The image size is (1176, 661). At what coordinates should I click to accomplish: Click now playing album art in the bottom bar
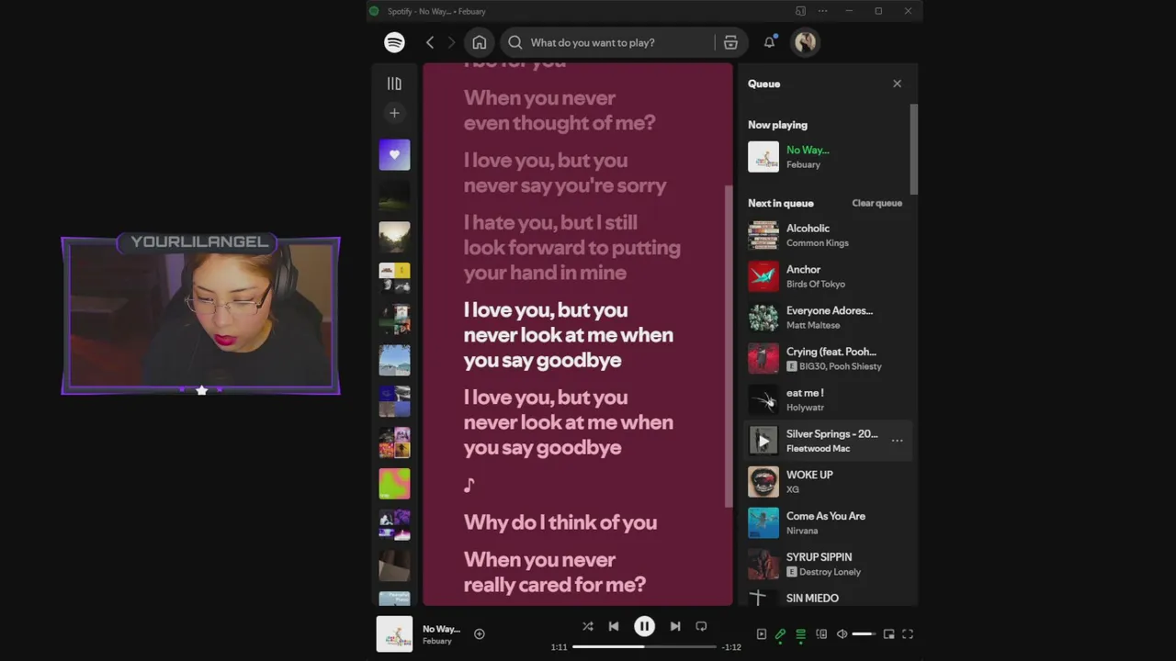click(394, 633)
